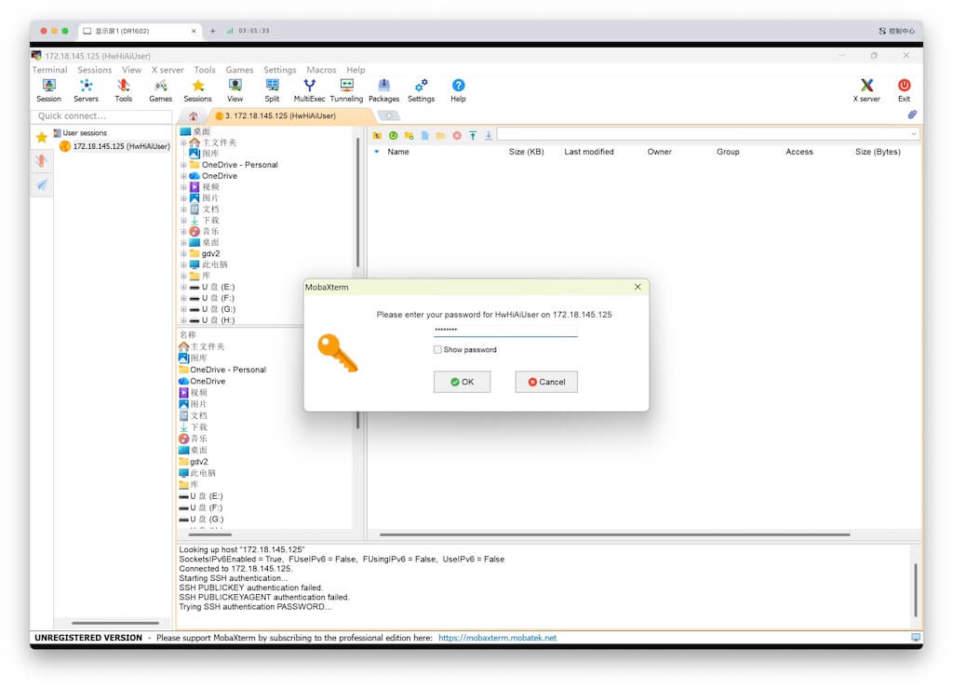Cancel the password prompt
This screenshot has width=953, height=689.
[546, 382]
